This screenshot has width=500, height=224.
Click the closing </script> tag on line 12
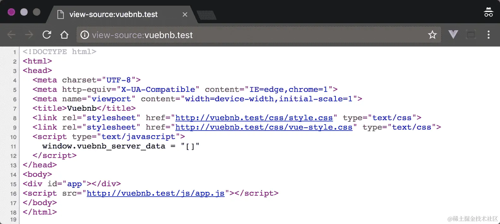coord(55,155)
